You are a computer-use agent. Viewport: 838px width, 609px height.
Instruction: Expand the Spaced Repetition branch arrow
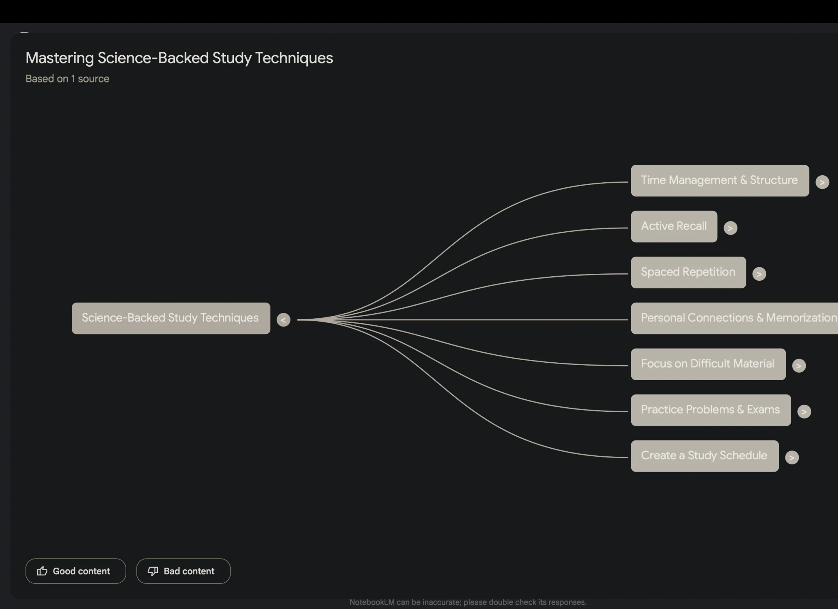click(x=759, y=274)
